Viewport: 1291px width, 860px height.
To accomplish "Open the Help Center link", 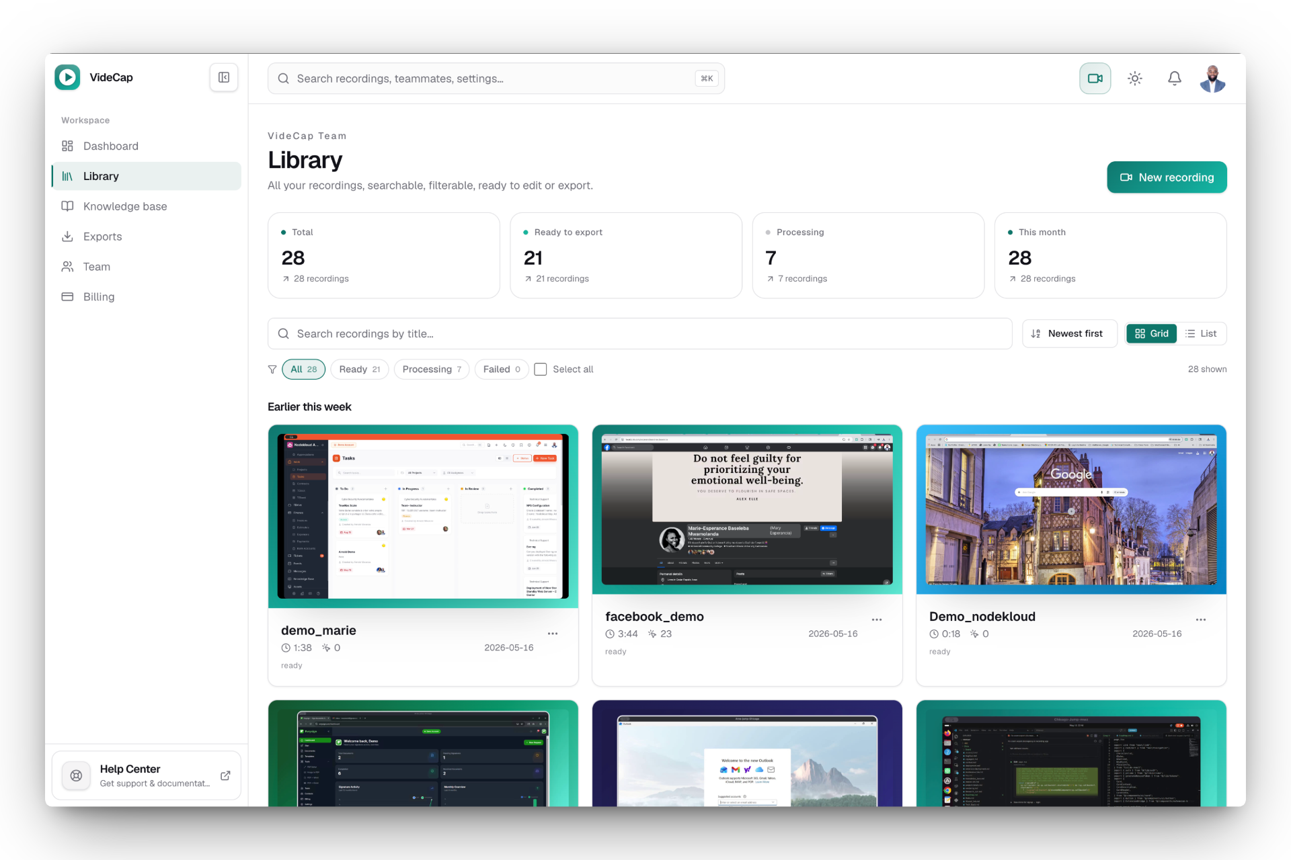I will click(147, 775).
